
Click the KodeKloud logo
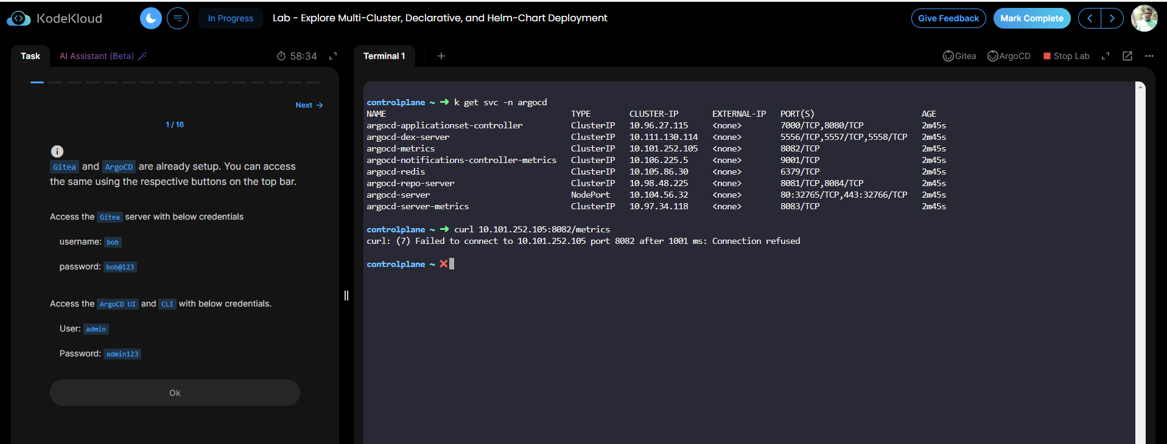55,18
